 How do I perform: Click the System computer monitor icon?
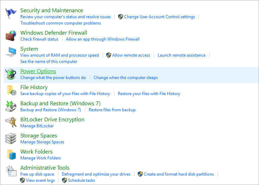(x=11, y=52)
